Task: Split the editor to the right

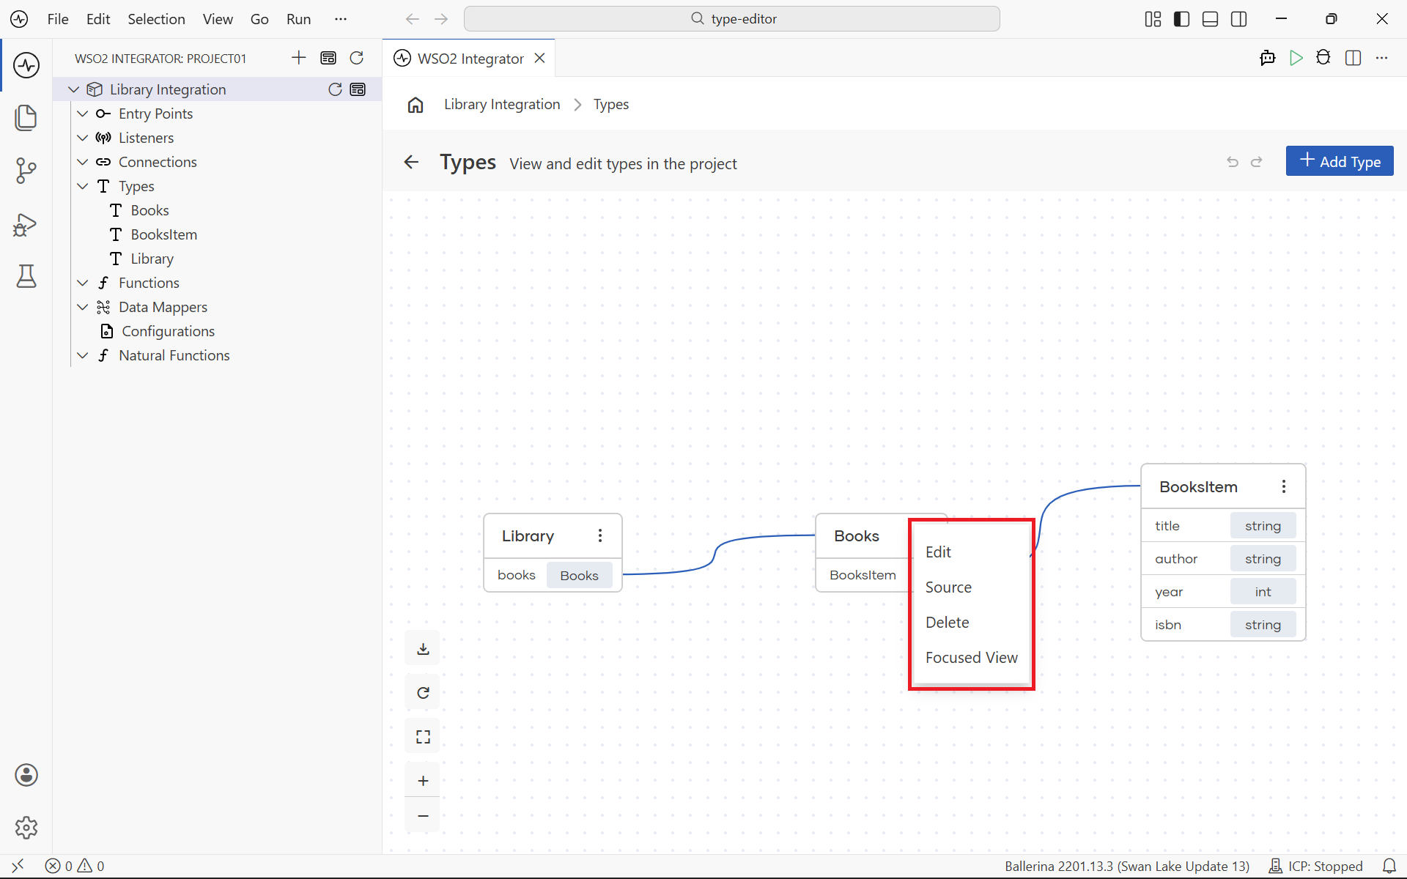Action: pos(1354,58)
